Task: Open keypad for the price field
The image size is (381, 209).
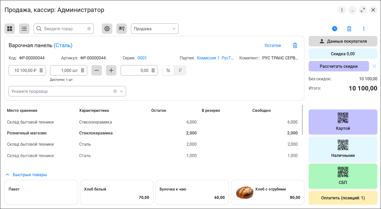Action: [x=41, y=70]
